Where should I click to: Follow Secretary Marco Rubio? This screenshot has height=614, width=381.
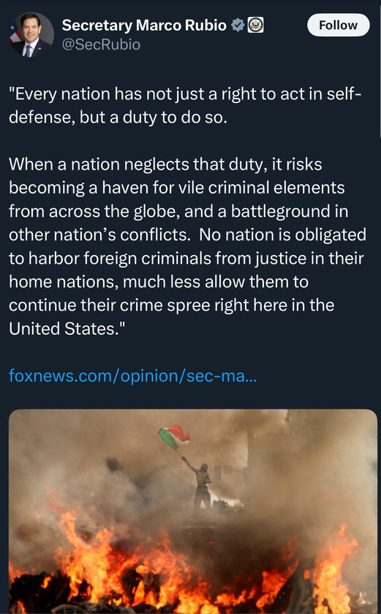pyautogui.click(x=339, y=25)
